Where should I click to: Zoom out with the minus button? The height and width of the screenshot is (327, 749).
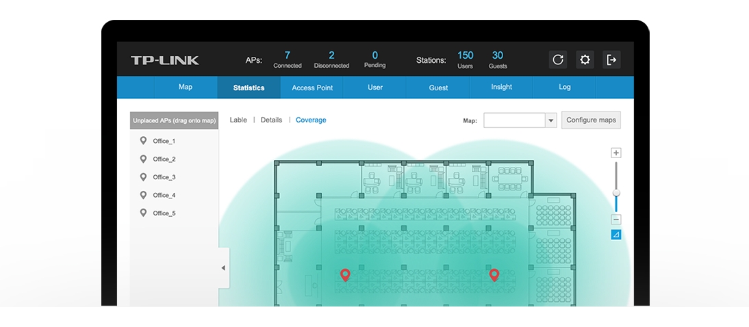(x=616, y=220)
